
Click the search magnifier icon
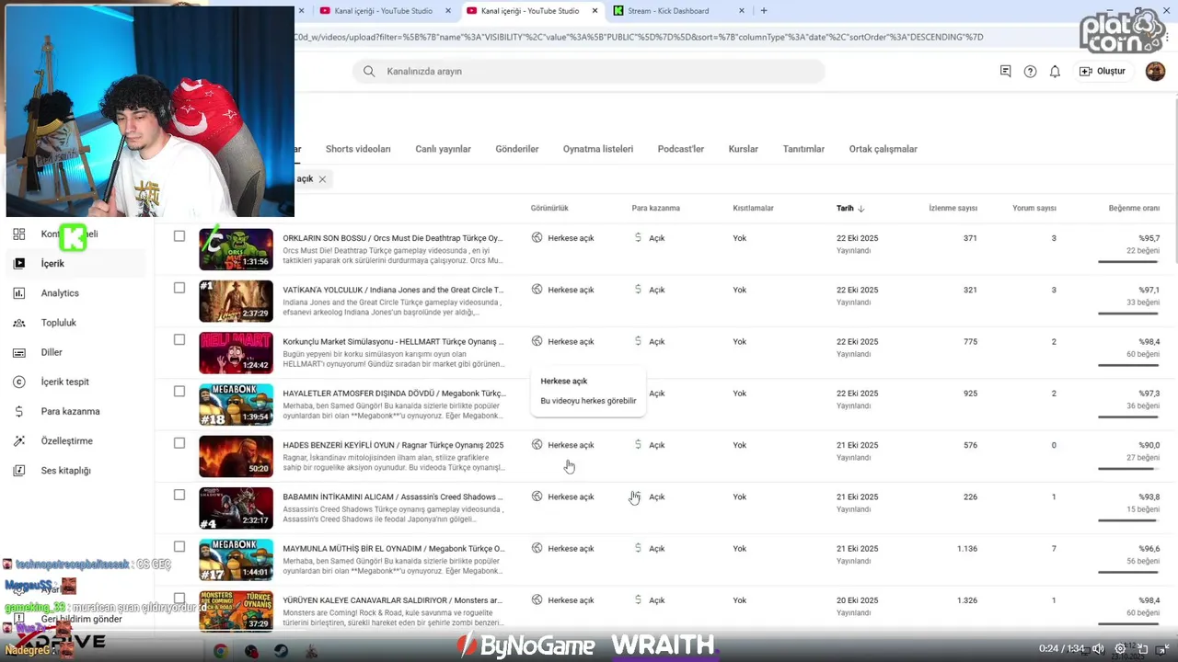(x=369, y=71)
